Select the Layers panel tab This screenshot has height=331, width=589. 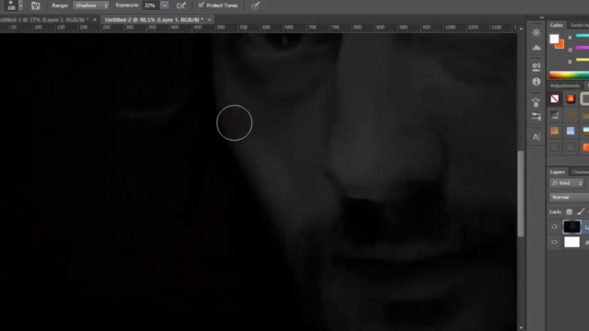click(558, 172)
